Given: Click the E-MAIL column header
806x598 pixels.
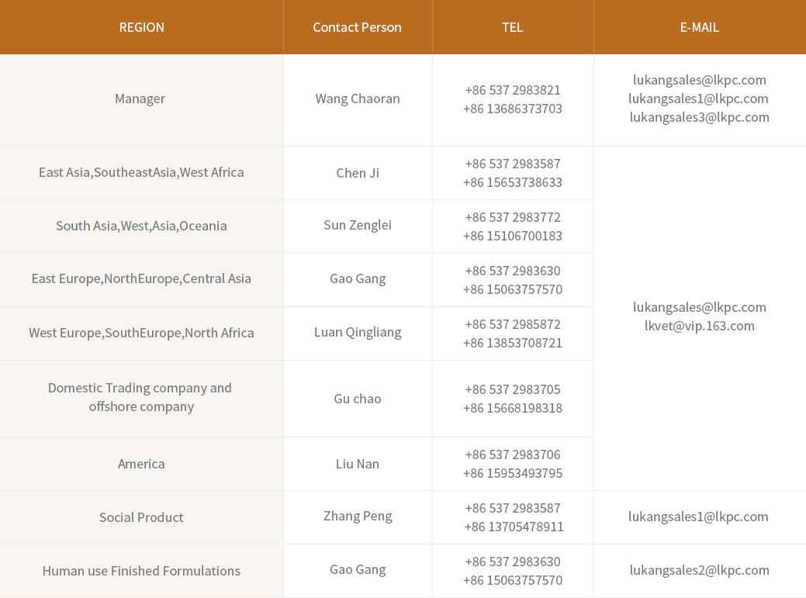Looking at the screenshot, I should (x=699, y=27).
